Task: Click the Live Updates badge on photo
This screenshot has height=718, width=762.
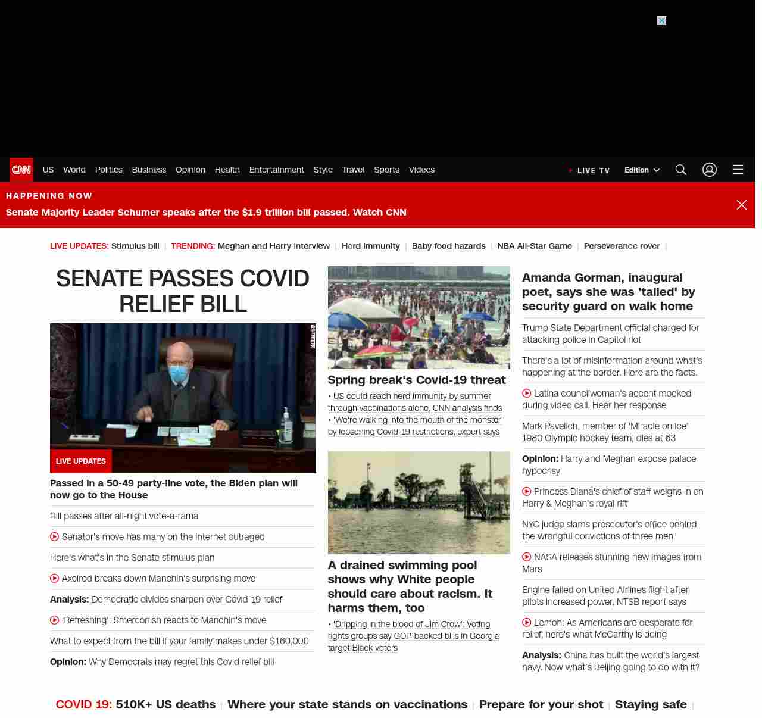Action: pyautogui.click(x=81, y=461)
